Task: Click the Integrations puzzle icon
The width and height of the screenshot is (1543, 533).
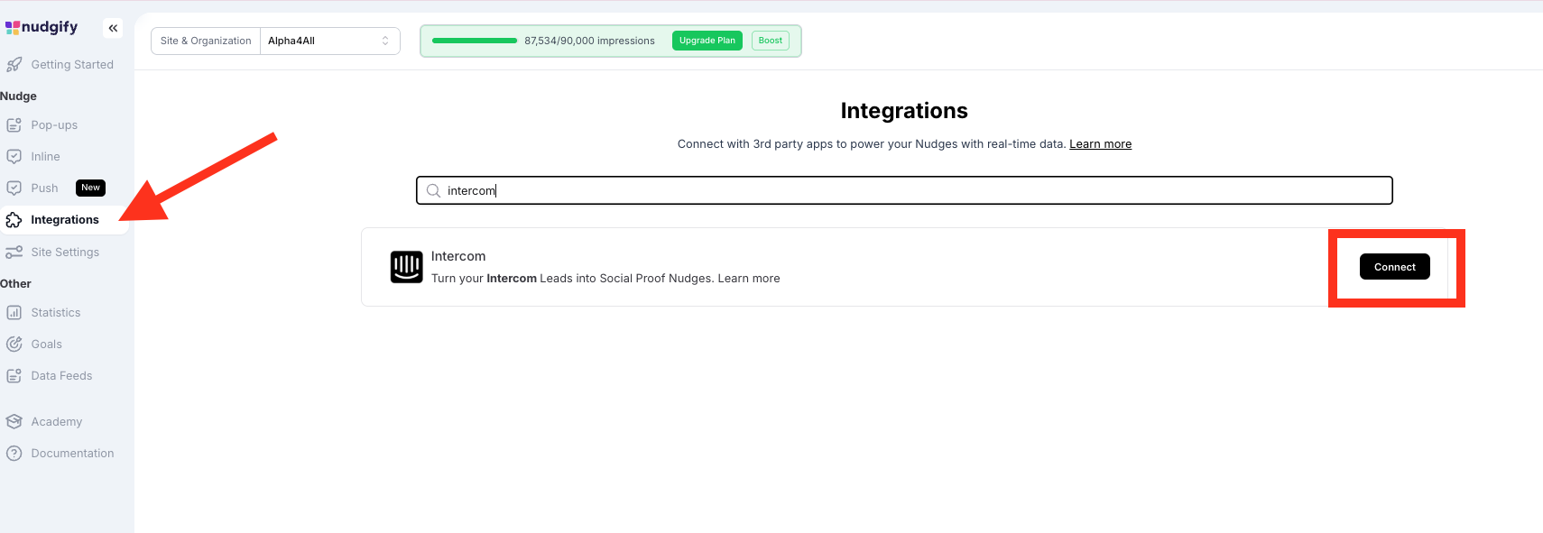Action: tap(14, 220)
